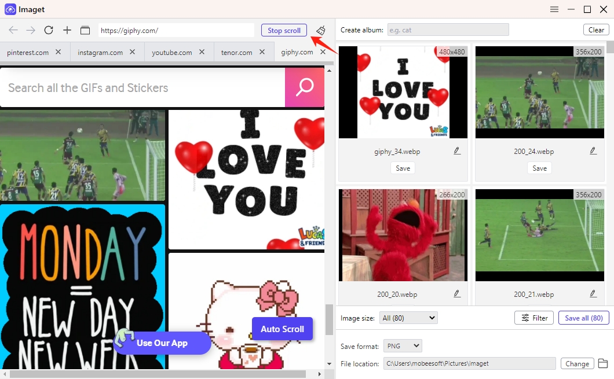Image resolution: width=614 pixels, height=379 pixels.
Task: Save the giphy_34.webp image
Action: (x=403, y=168)
